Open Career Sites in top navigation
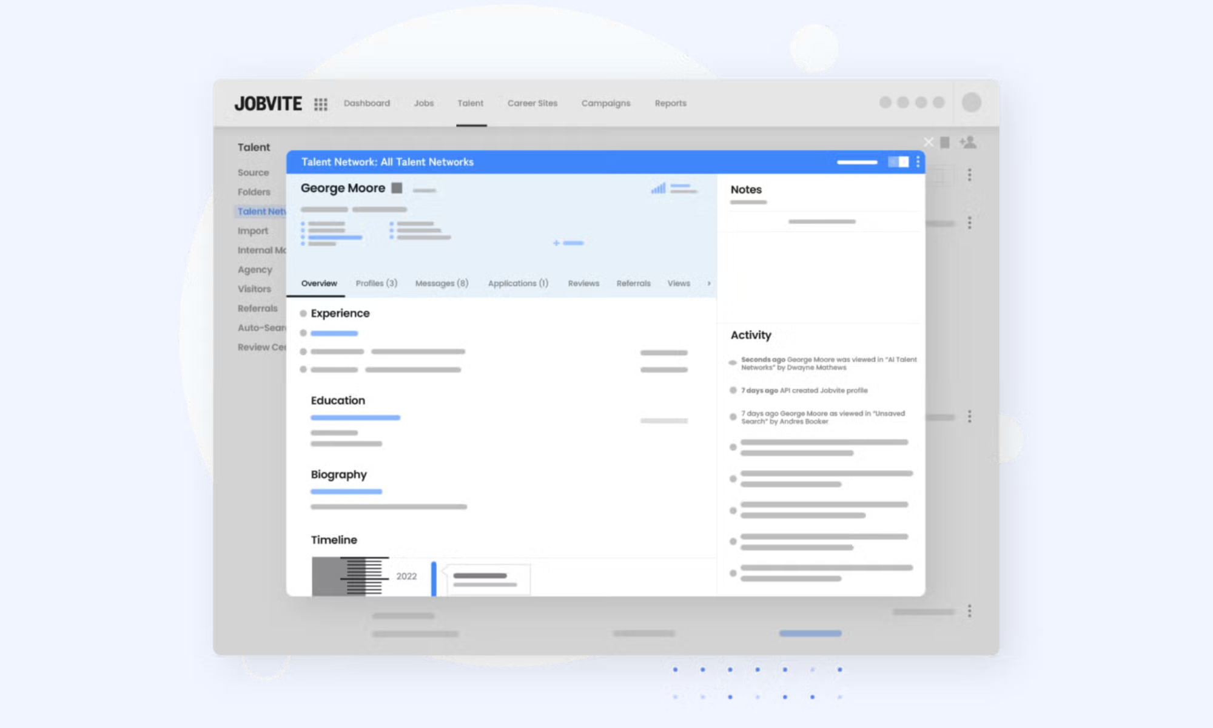Screen dimensions: 1213x728 coord(533,103)
